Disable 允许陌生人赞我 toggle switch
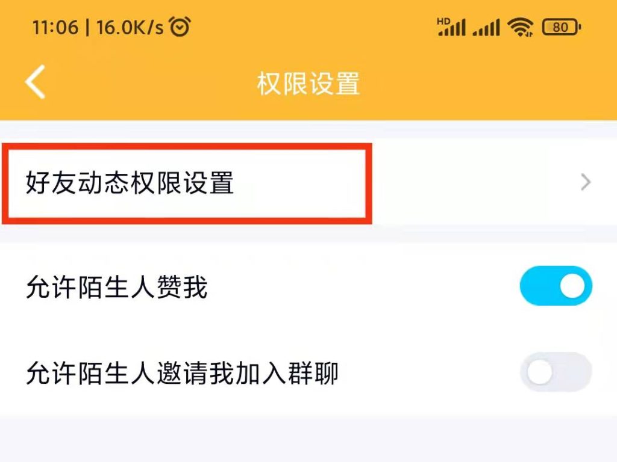 (556, 286)
